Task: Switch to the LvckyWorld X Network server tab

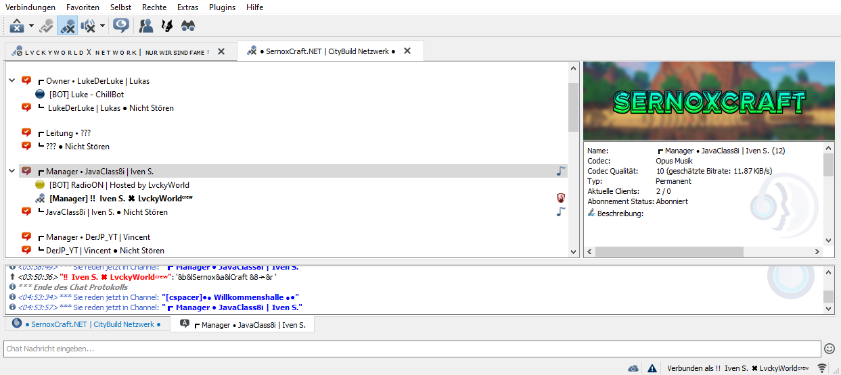Action: point(112,51)
